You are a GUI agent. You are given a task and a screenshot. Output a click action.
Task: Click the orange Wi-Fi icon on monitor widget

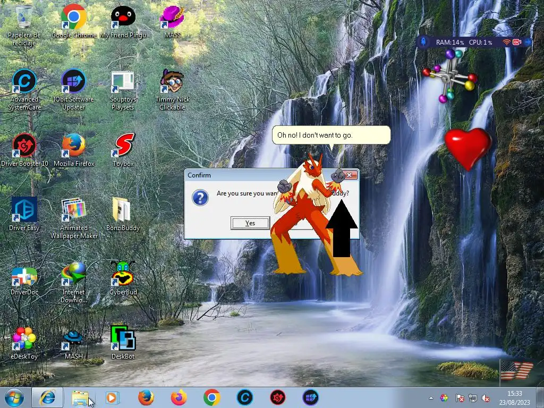tap(506, 42)
